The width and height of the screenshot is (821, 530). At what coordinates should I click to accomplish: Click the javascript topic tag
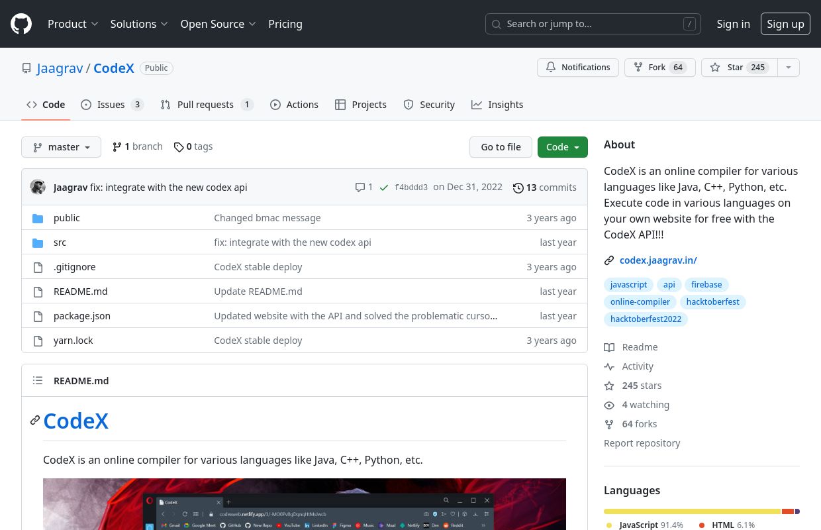[x=628, y=284]
